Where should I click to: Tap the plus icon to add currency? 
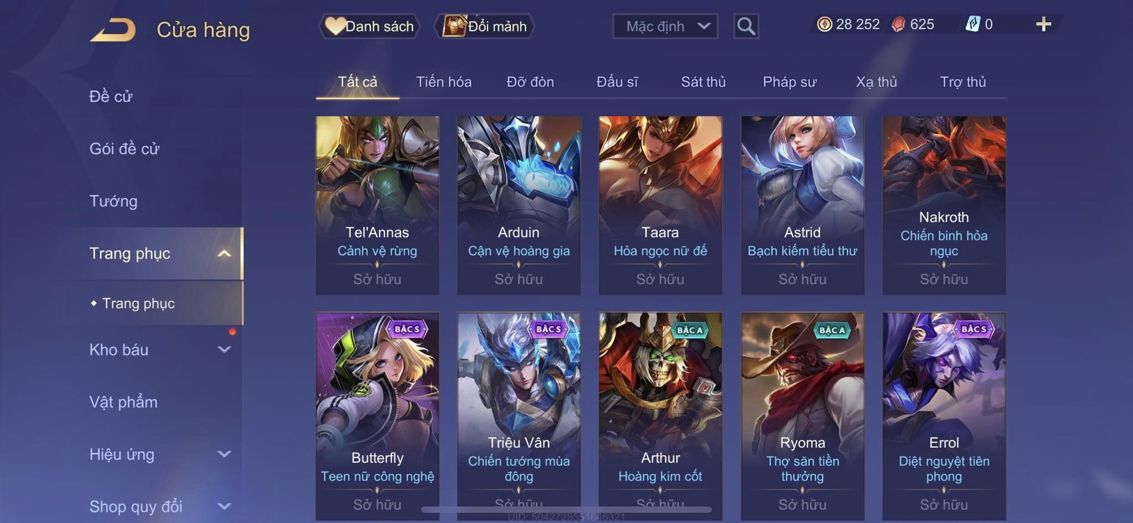pos(1043,24)
